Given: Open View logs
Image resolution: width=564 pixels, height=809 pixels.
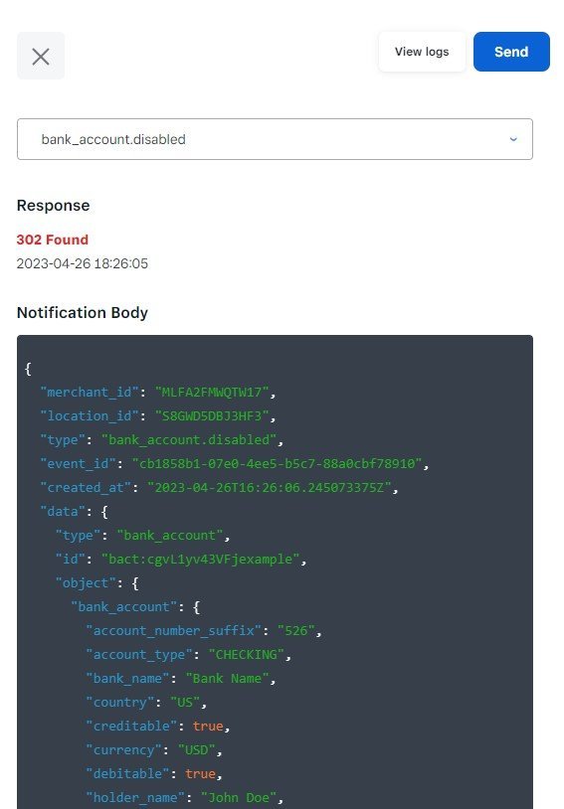Looking at the screenshot, I should [x=422, y=52].
